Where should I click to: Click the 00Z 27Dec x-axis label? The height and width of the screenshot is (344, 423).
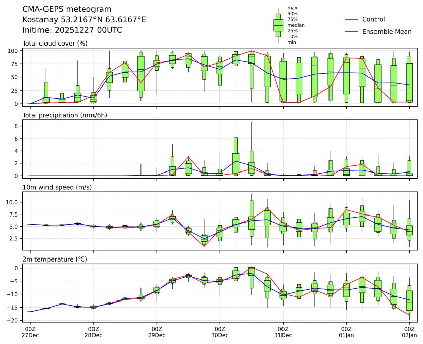[x=30, y=332]
